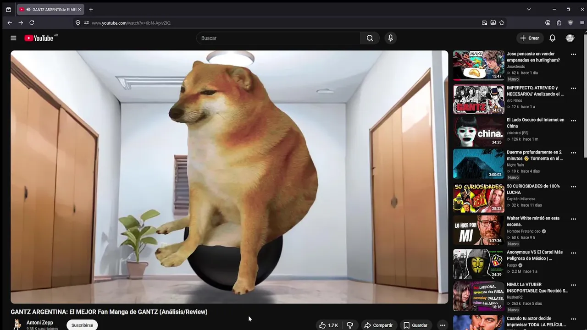Open the account avatar menu
Image resolution: width=587 pixels, height=330 pixels.
570,38
